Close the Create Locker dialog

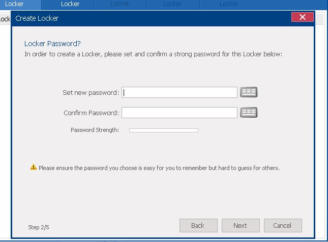(x=302, y=18)
